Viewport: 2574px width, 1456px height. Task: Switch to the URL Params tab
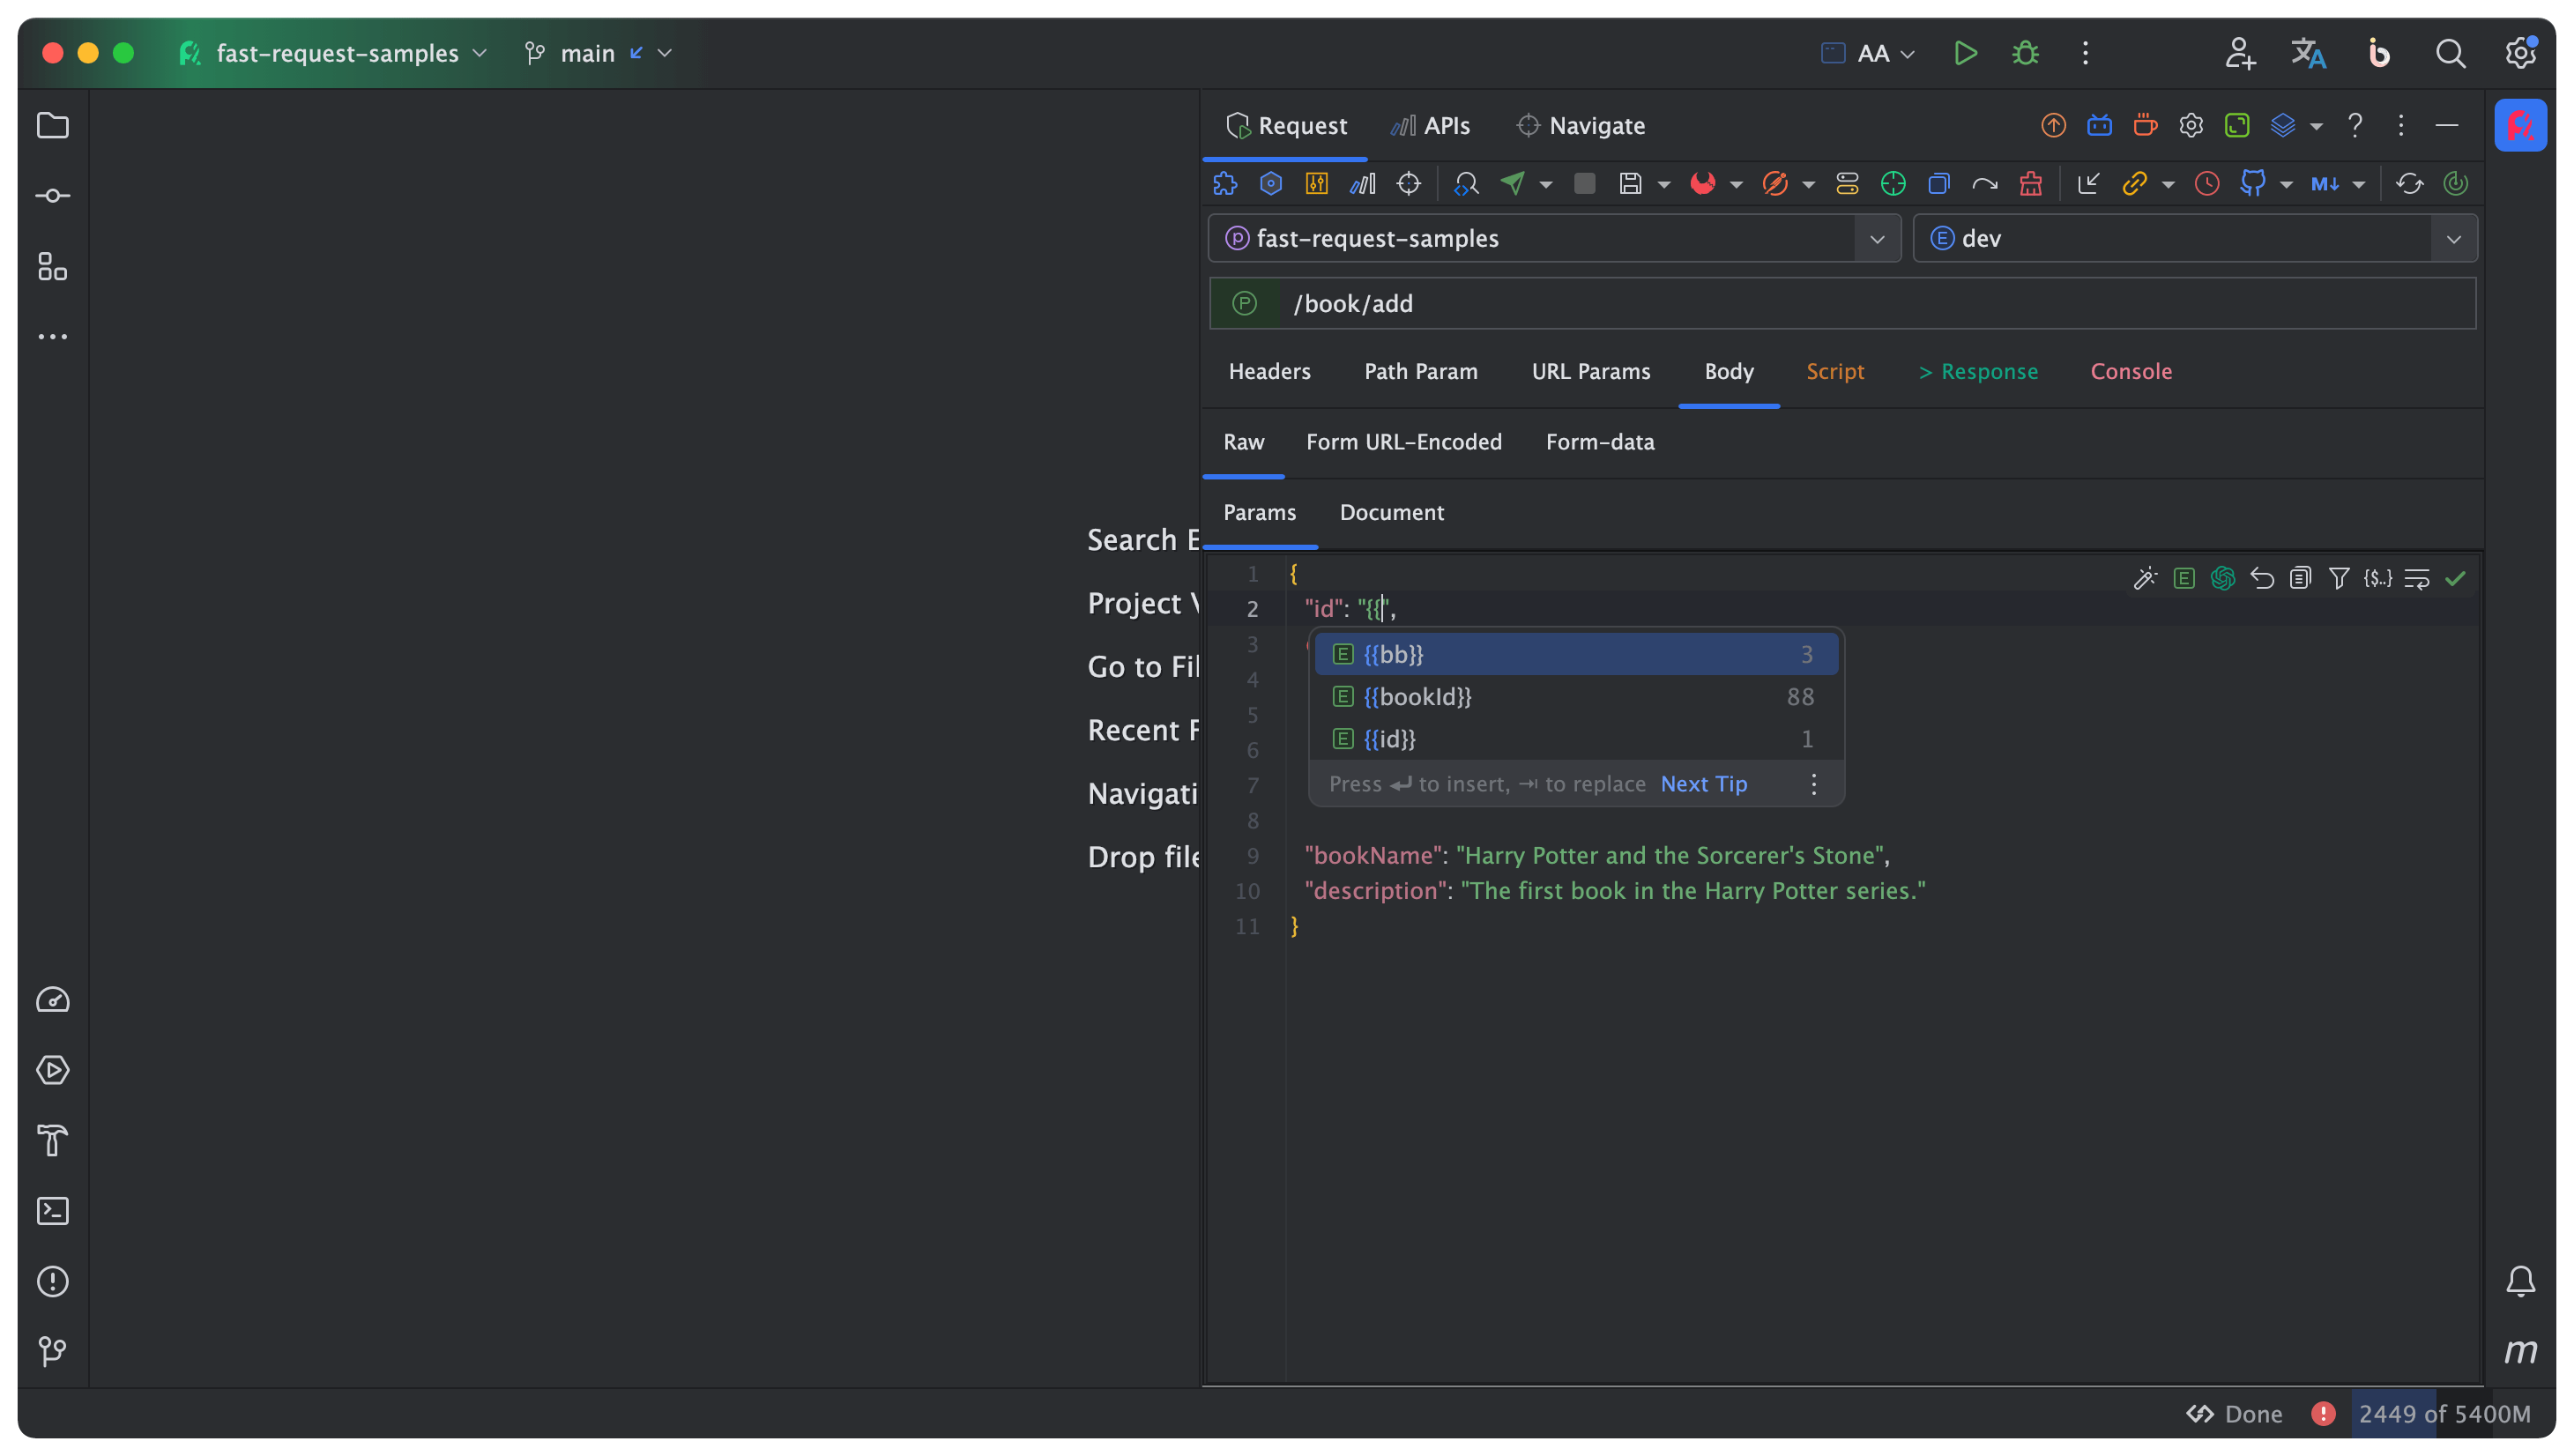point(1590,371)
